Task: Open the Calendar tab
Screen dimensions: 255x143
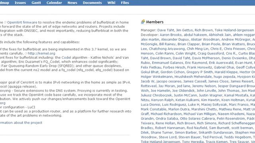Action: (x=54, y=3)
